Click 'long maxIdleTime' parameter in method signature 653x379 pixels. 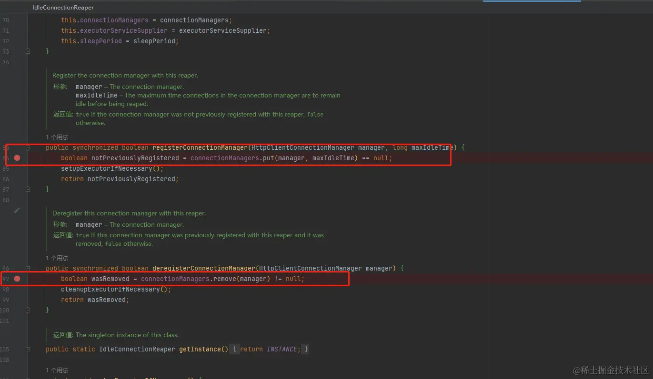click(x=423, y=147)
